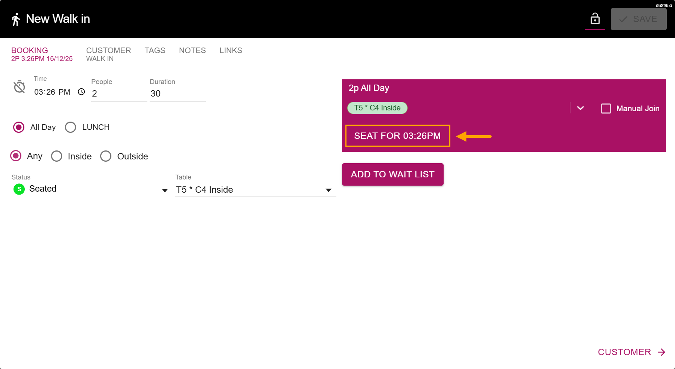Open the NOTES tab
Screen dimensions: 675x369
coord(192,51)
